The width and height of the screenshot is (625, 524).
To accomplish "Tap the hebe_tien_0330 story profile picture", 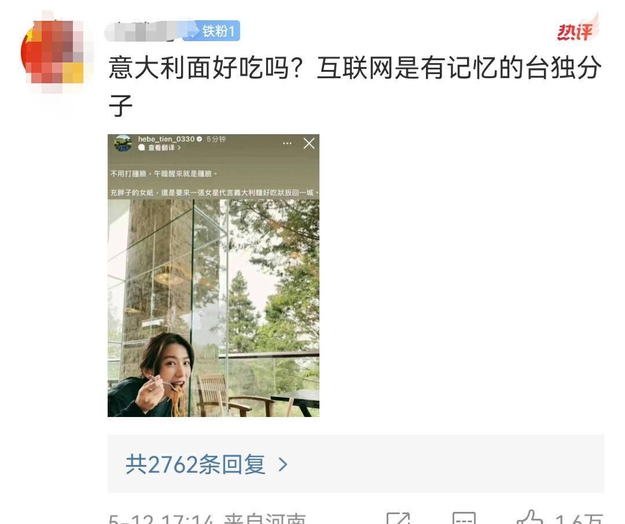I will click(x=123, y=143).
